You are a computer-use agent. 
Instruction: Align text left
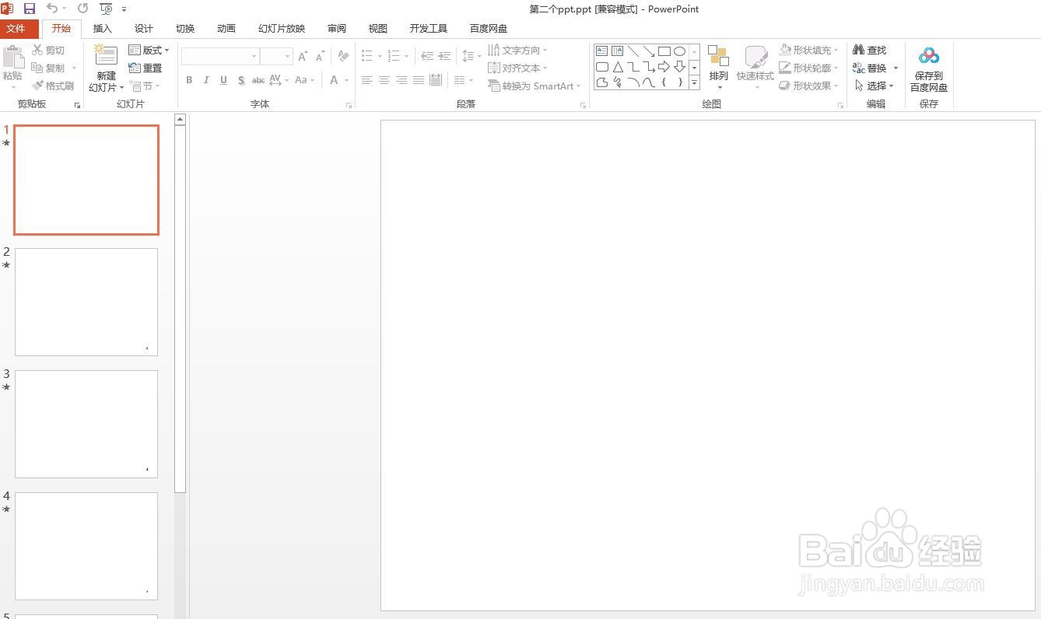coord(366,80)
